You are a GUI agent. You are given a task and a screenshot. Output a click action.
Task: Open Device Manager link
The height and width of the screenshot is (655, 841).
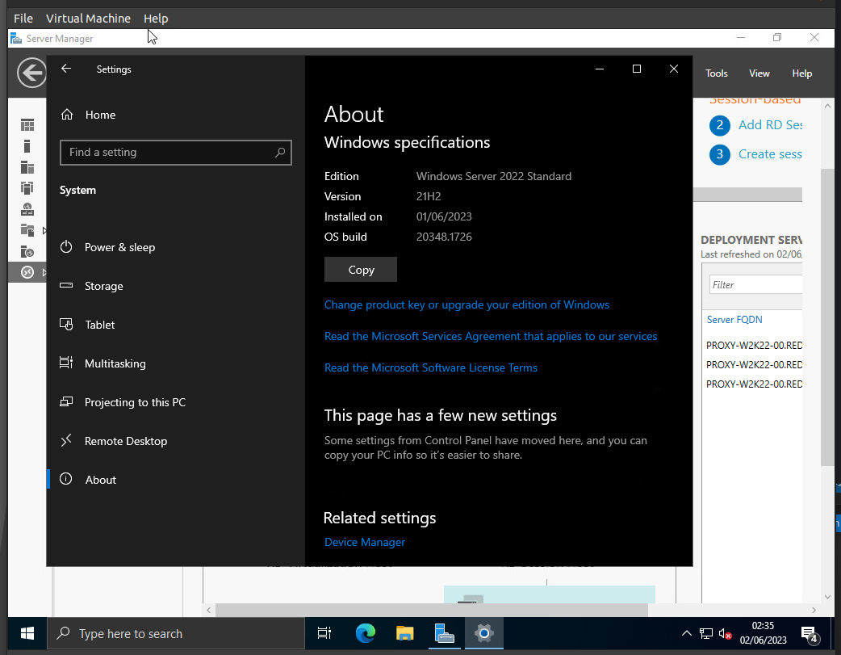(x=365, y=542)
